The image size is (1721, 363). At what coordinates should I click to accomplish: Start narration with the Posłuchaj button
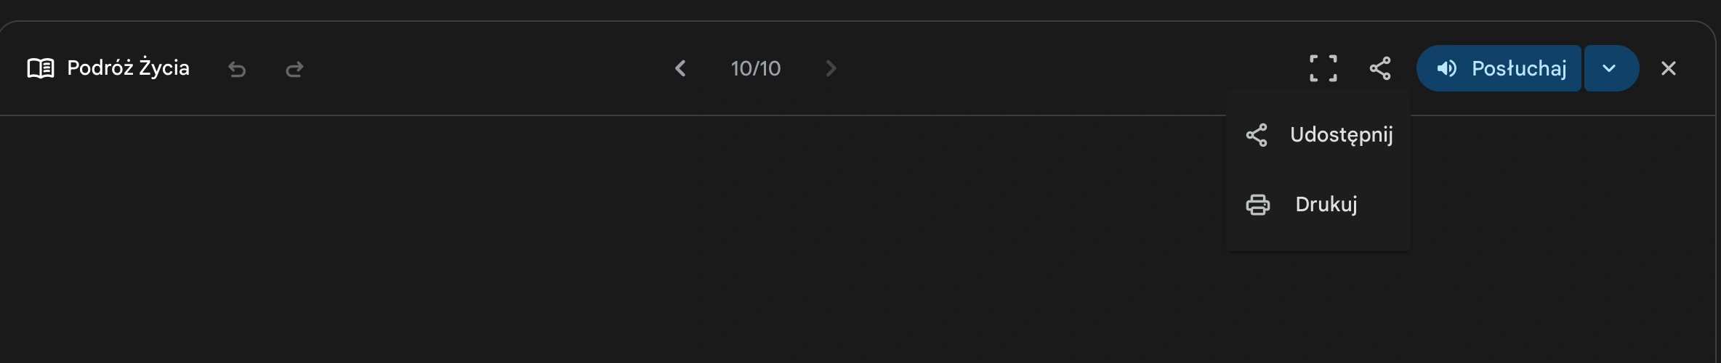coord(1499,68)
